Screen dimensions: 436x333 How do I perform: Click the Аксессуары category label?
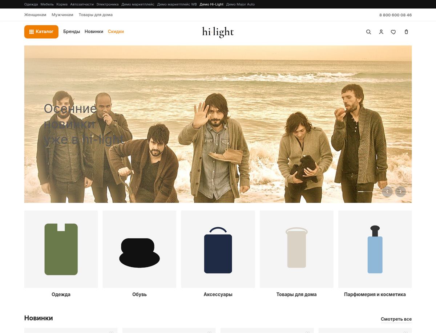click(x=218, y=295)
